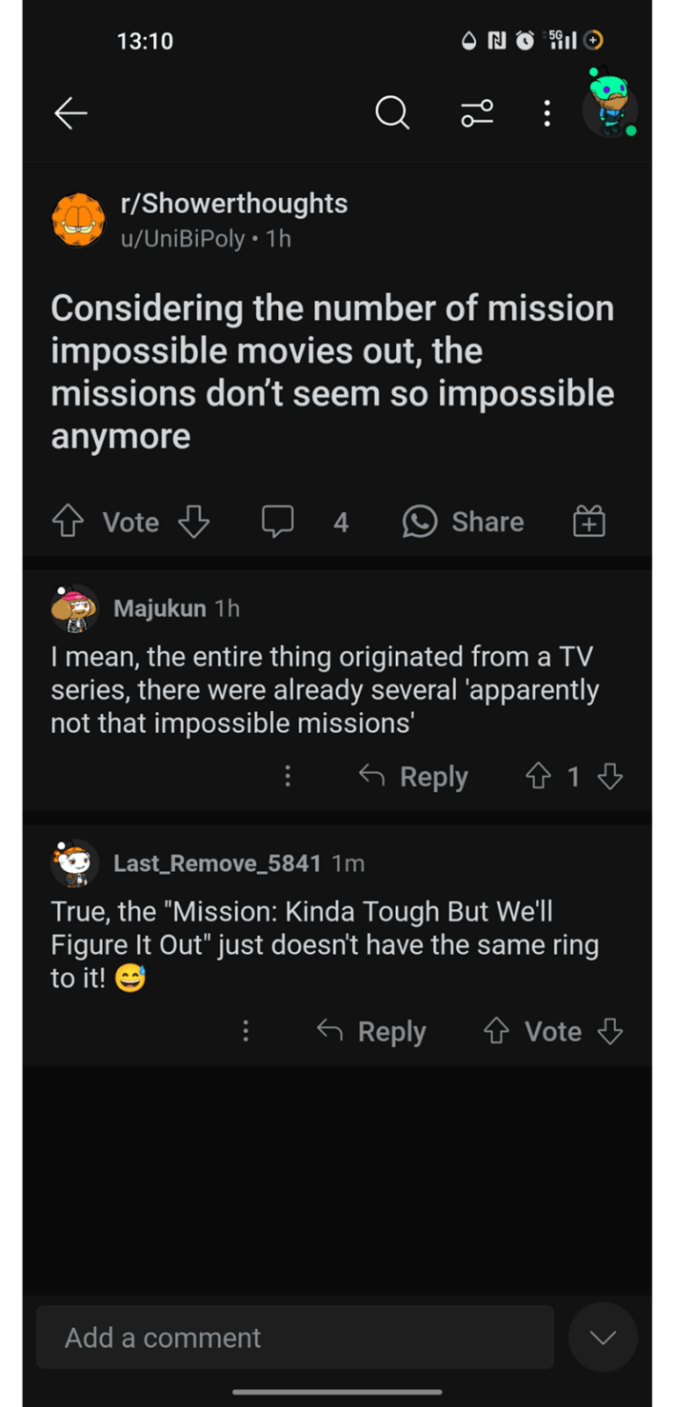Upvote Majukun's comment
Viewport: 674px width, 1407px height.
[539, 777]
